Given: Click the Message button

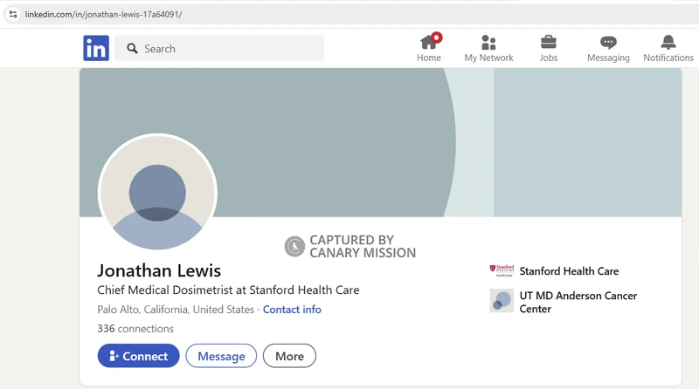Looking at the screenshot, I should (x=221, y=356).
